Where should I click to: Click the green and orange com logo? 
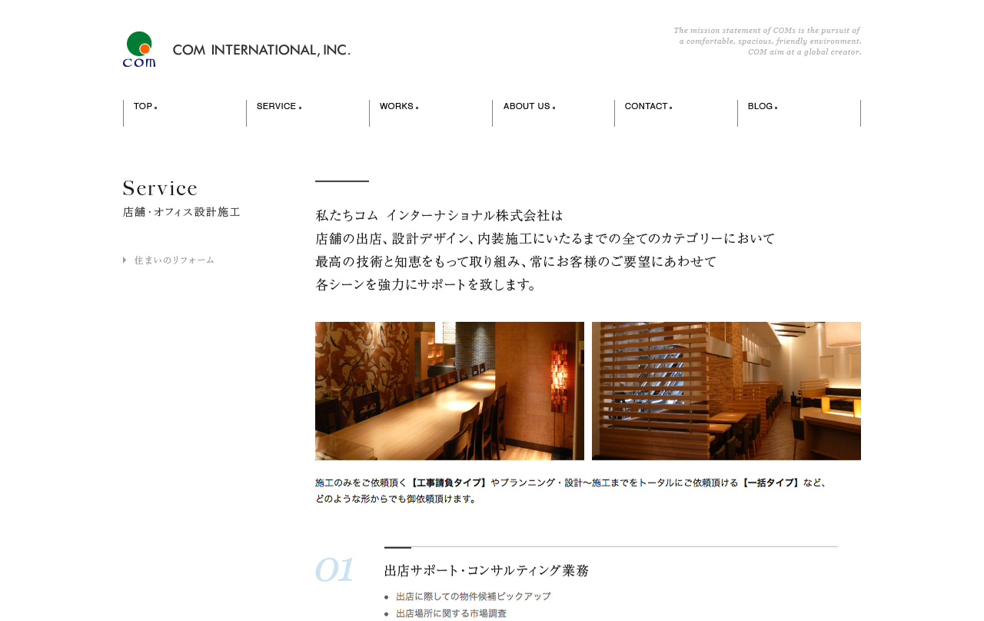point(139,49)
